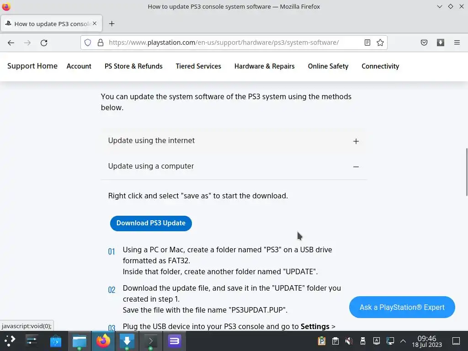Screen dimensions: 468x351
Task: Open Dolphin file manager from taskbar
Action: [x=80, y=341]
